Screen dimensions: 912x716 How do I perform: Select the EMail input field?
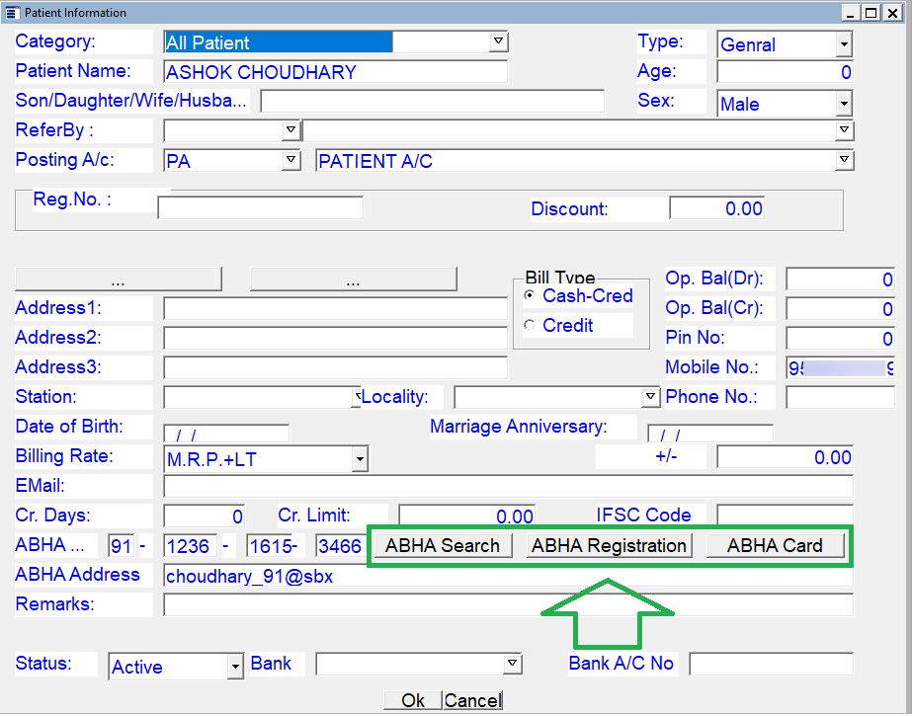coord(508,486)
